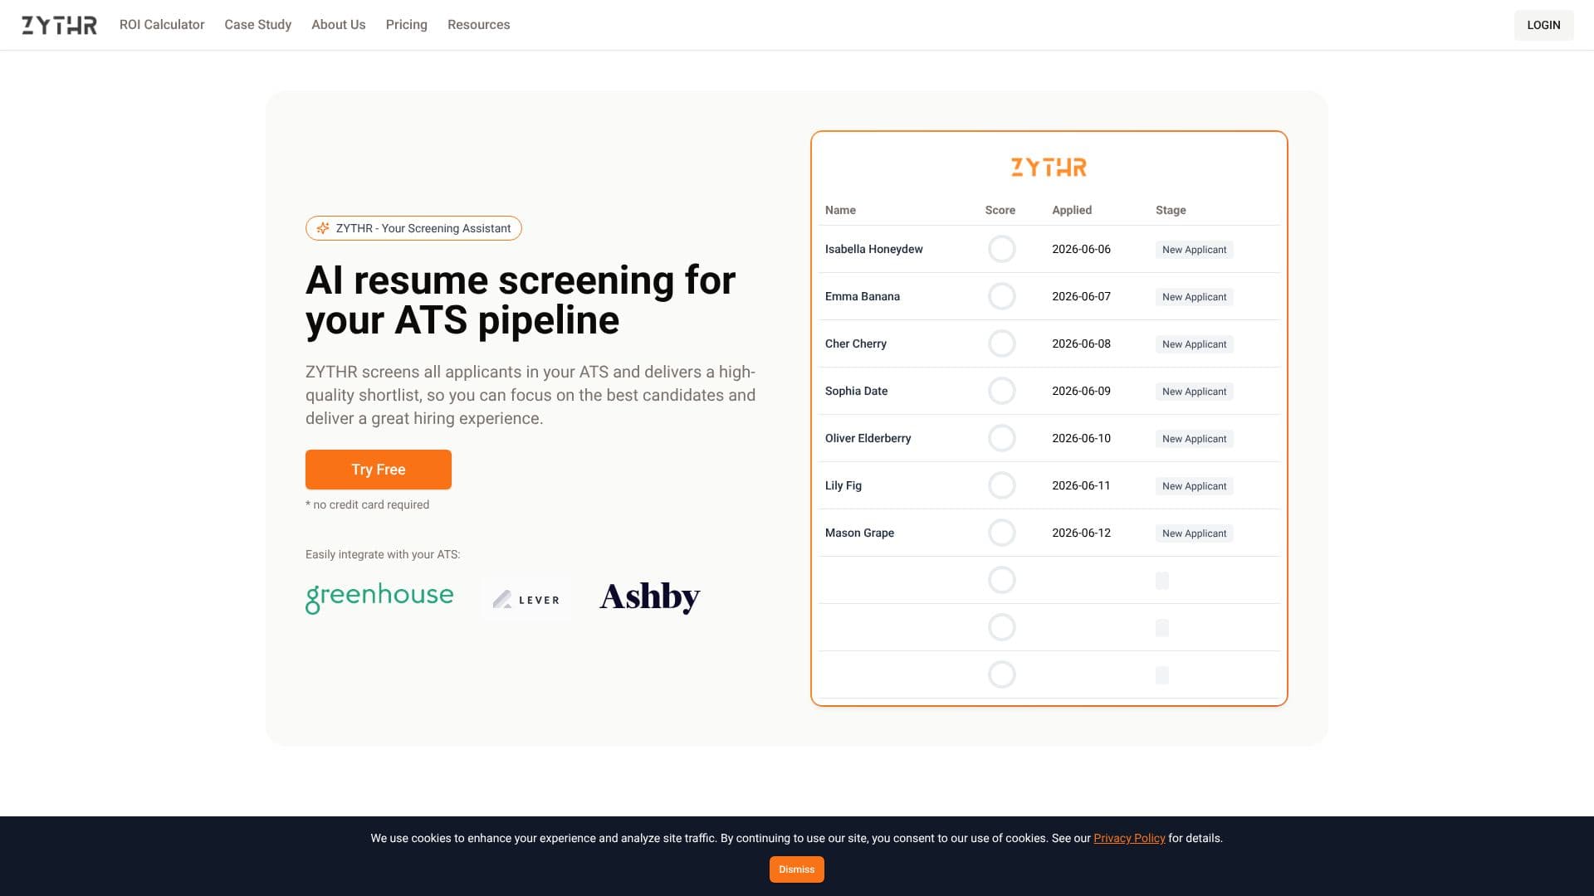Click the Stage column header
This screenshot has height=896, width=1594.
click(x=1171, y=210)
